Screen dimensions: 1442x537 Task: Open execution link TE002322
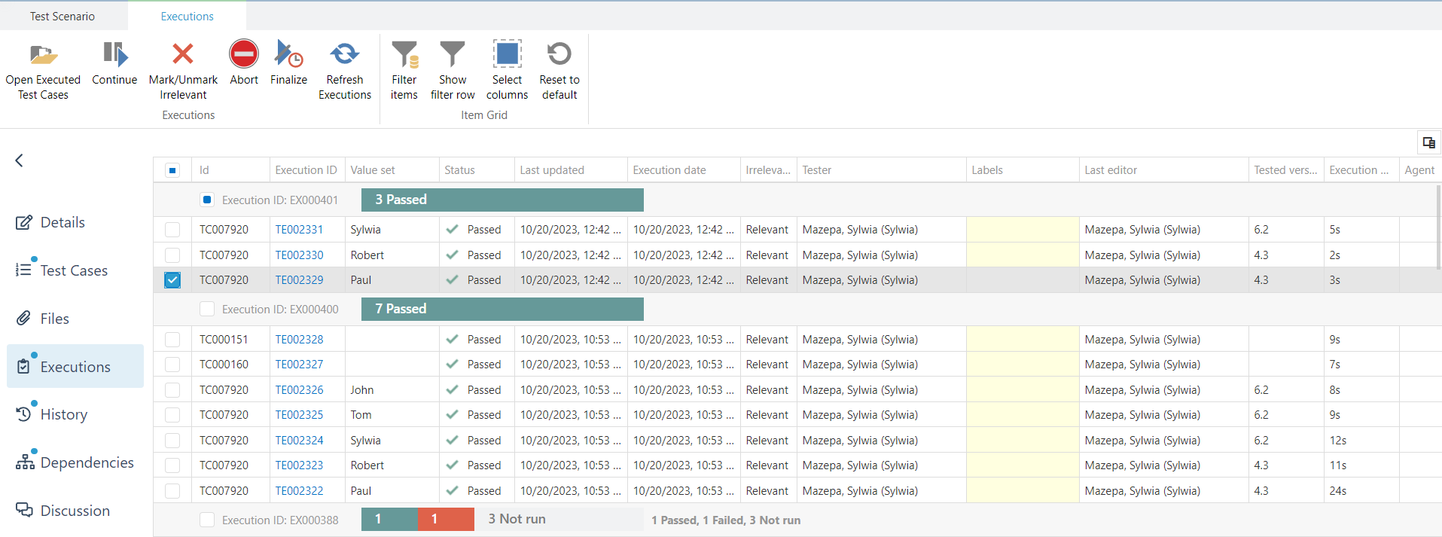tap(299, 491)
